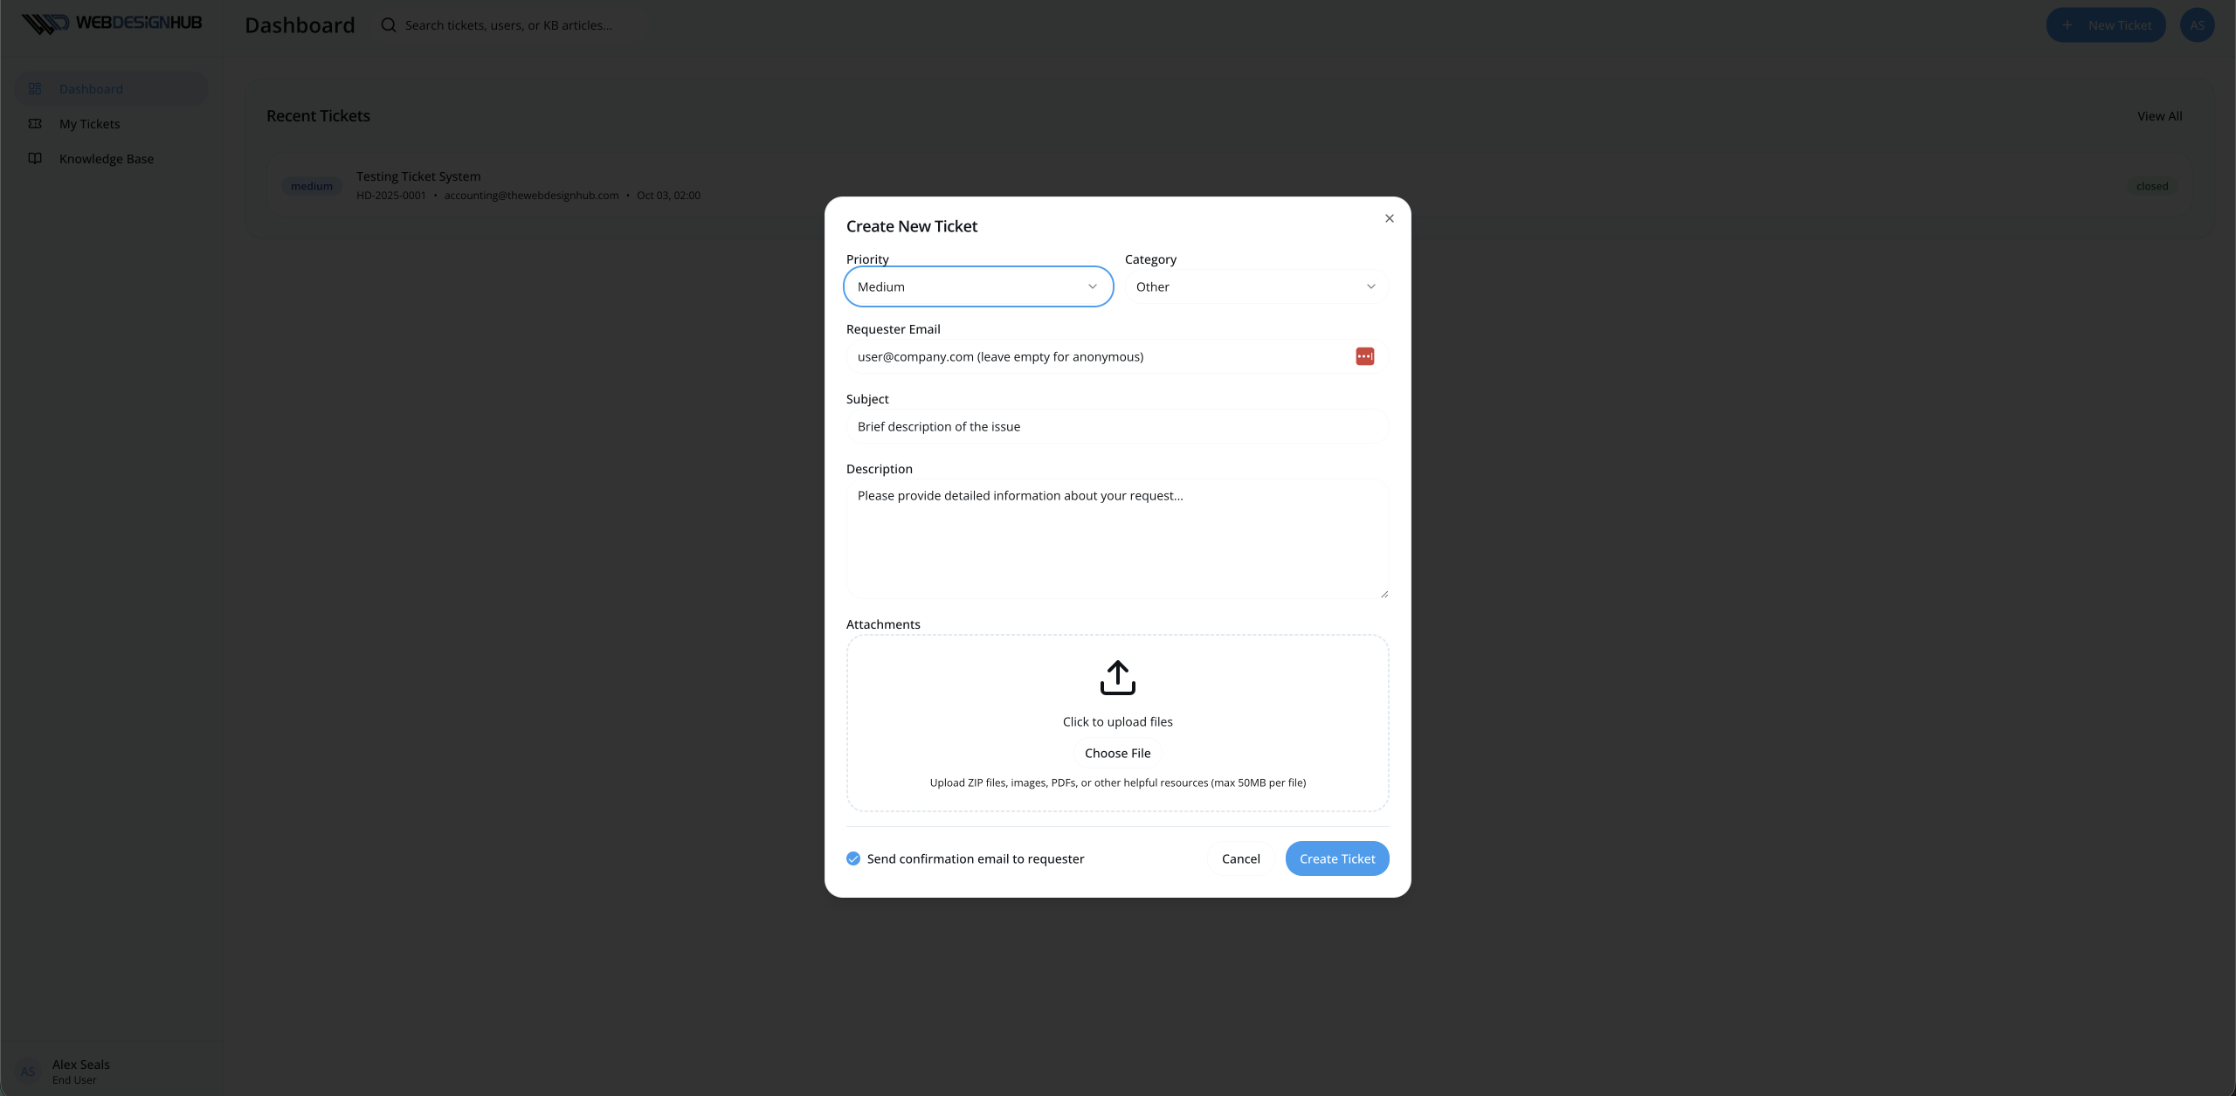
Task: Click the Choose File button
Action: click(1117, 753)
